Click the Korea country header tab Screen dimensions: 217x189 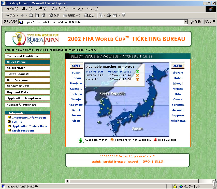click(x=76, y=66)
